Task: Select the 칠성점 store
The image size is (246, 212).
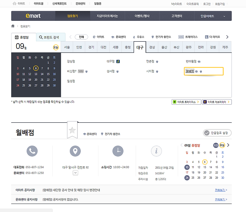Action: point(71,81)
